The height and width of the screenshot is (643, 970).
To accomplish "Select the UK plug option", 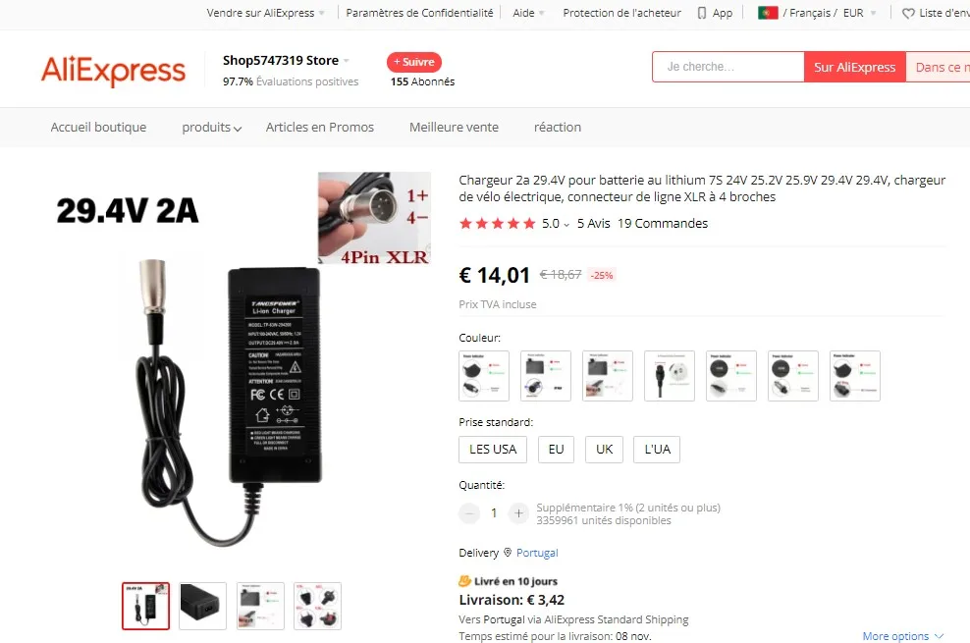I will point(605,450).
